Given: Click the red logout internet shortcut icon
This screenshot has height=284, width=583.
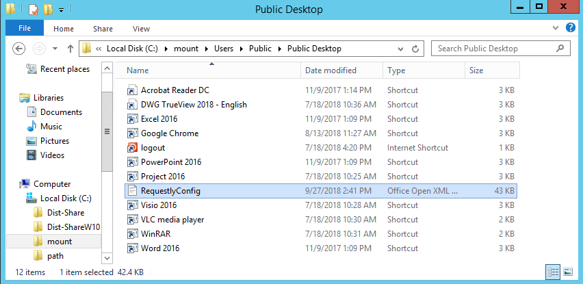Looking at the screenshot, I should pyautogui.click(x=132, y=148).
